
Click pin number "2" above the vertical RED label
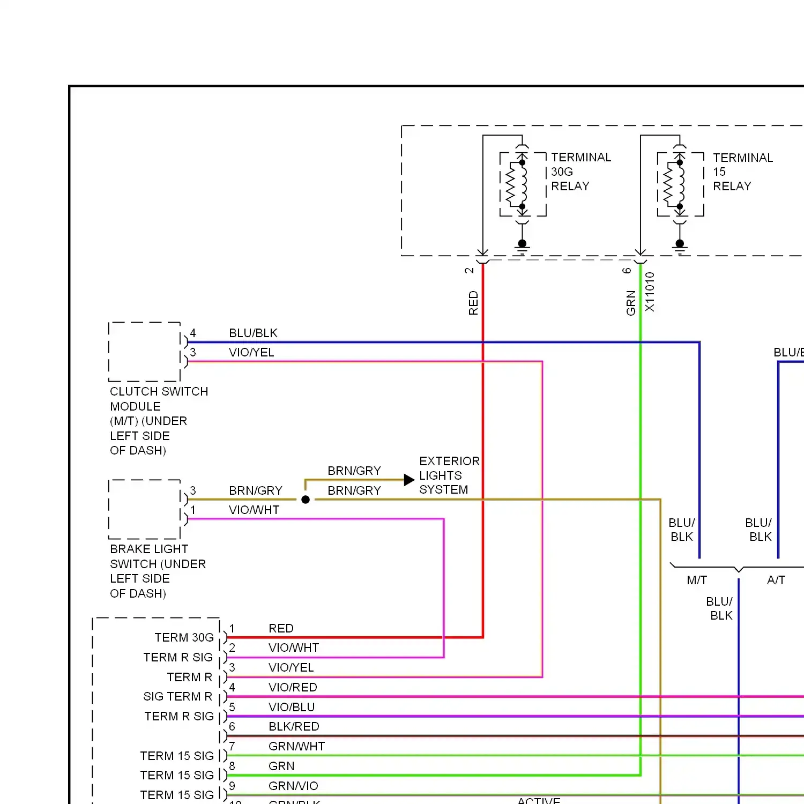469,271
